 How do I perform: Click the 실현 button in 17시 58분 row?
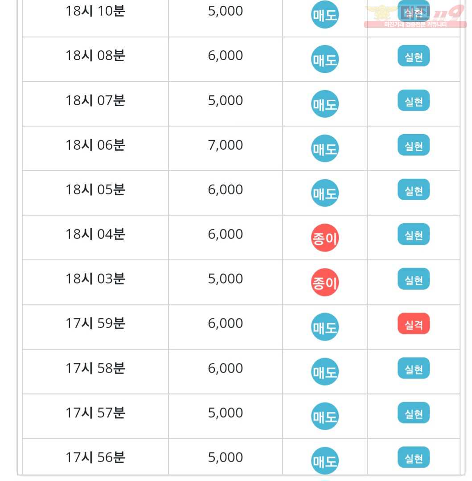coord(414,368)
